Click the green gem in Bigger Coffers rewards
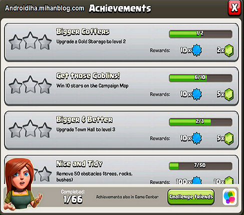 pos(229,50)
